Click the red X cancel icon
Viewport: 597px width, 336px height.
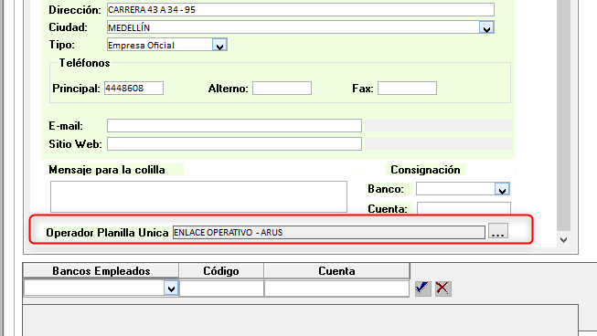pyautogui.click(x=442, y=289)
